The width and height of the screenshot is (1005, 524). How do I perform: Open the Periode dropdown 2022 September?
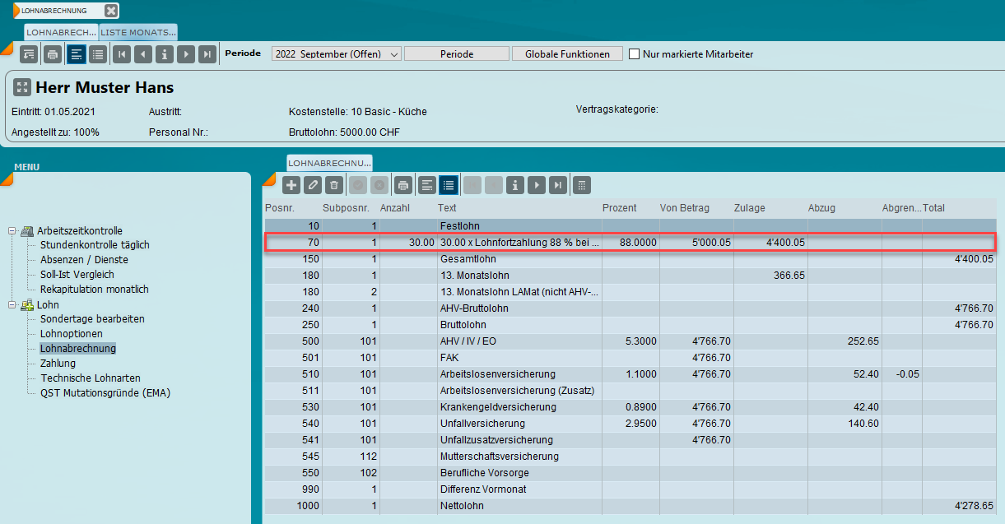point(336,54)
